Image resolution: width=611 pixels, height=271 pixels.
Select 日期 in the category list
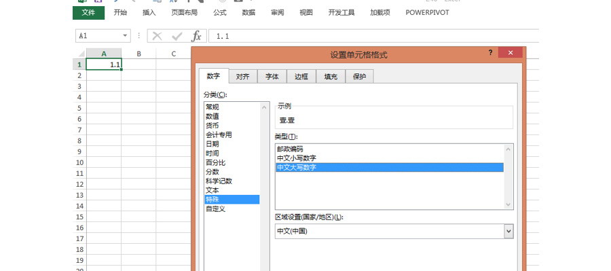(x=212, y=144)
